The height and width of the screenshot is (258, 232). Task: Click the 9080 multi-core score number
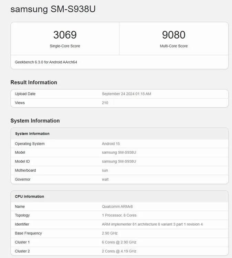(173, 35)
